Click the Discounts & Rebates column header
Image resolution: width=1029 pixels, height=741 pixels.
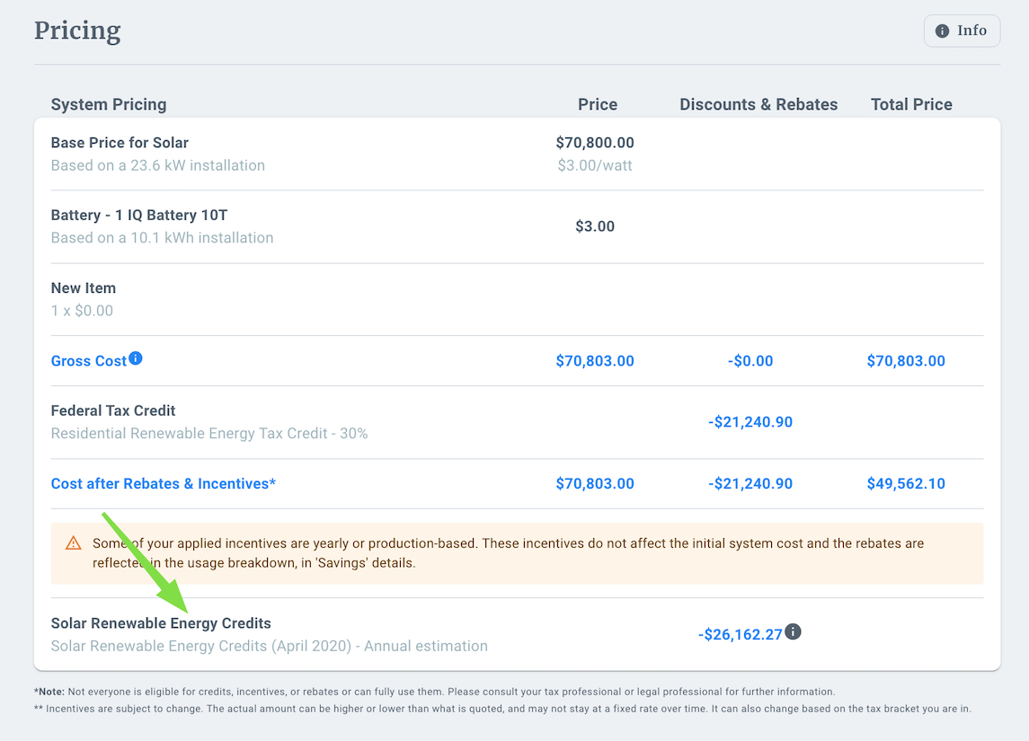(x=758, y=104)
